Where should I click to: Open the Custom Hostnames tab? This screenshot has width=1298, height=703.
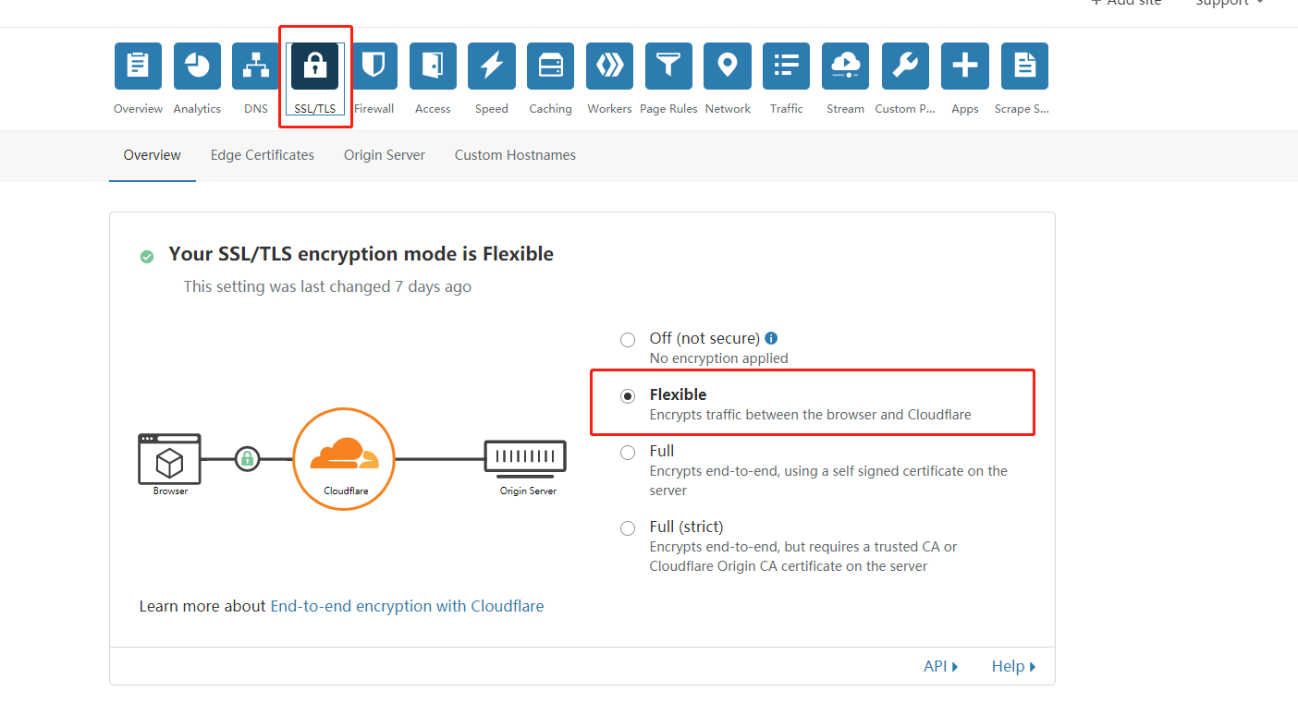[515, 155]
